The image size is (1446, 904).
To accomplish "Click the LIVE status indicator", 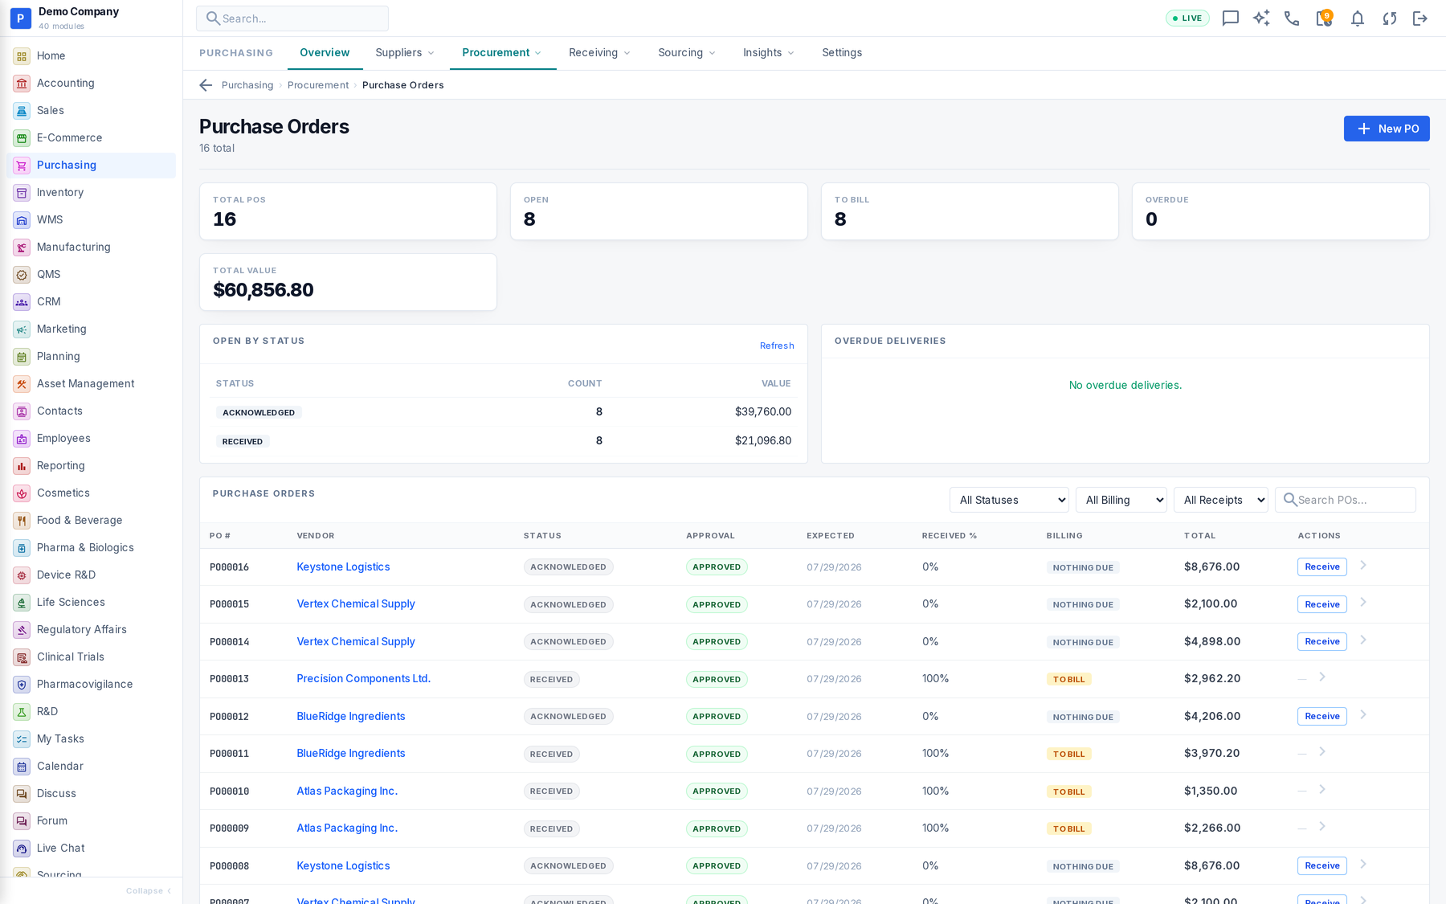I will pyautogui.click(x=1187, y=18).
